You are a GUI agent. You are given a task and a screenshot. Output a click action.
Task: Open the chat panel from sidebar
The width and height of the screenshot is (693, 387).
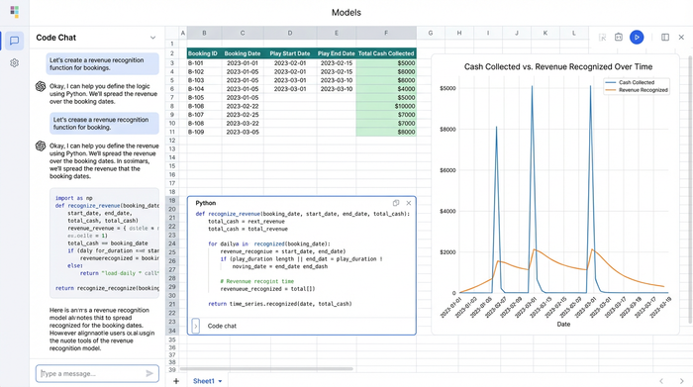[14, 41]
